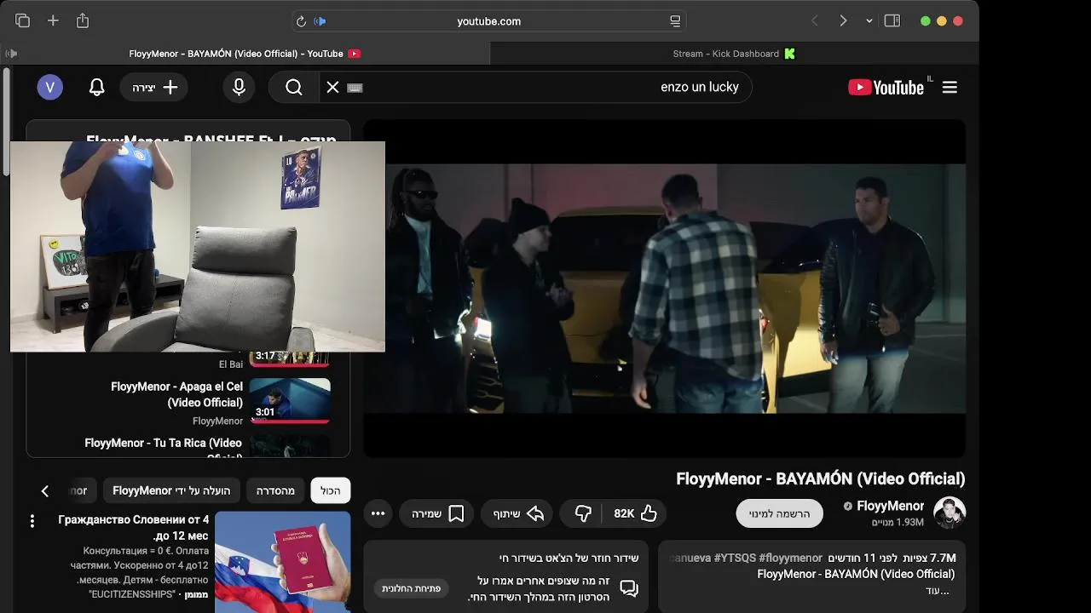Click the BAYAMÓN video player
The width and height of the screenshot is (1091, 613).
[x=665, y=288]
